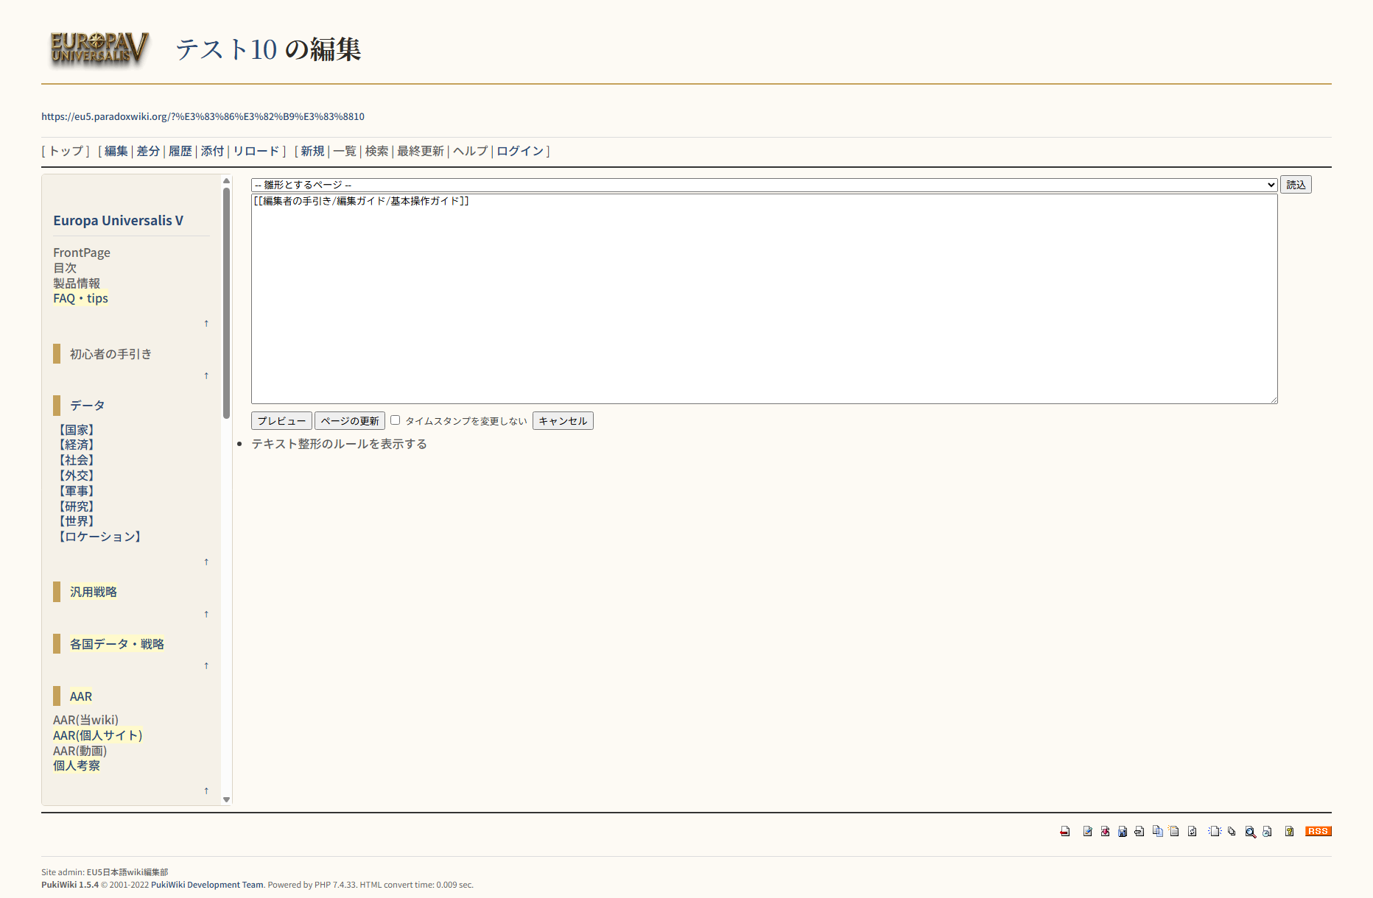Viewport: 1373px width, 898px height.
Task: Open the FrontPage link in the sidebar
Action: [x=81, y=252]
